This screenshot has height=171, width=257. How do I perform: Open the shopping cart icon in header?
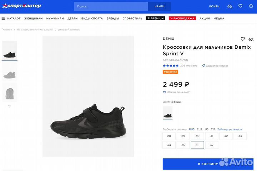pyautogui.click(x=251, y=6)
